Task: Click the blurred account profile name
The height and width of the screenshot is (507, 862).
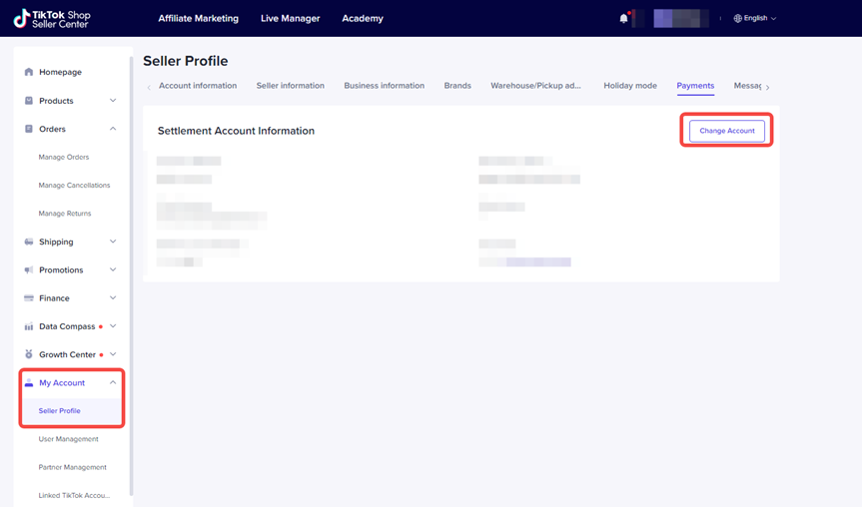Action: click(681, 18)
